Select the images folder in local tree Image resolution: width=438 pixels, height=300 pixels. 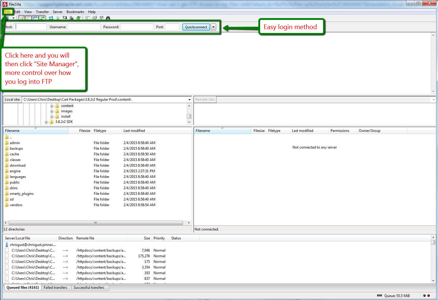point(67,111)
